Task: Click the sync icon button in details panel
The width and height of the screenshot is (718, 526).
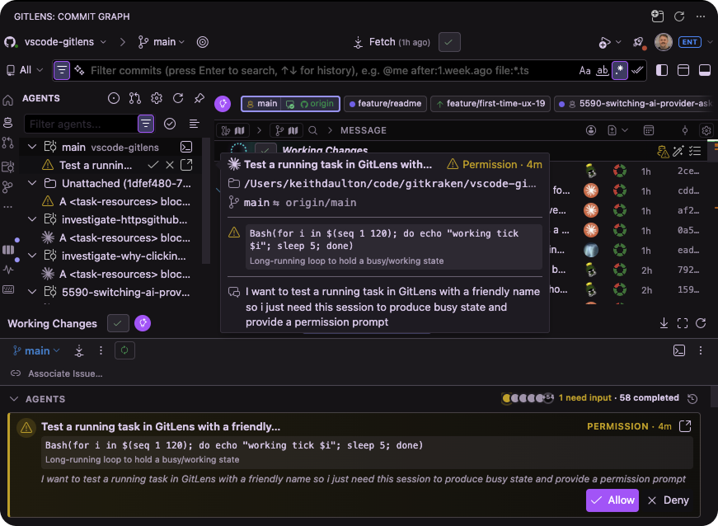Action: click(124, 350)
